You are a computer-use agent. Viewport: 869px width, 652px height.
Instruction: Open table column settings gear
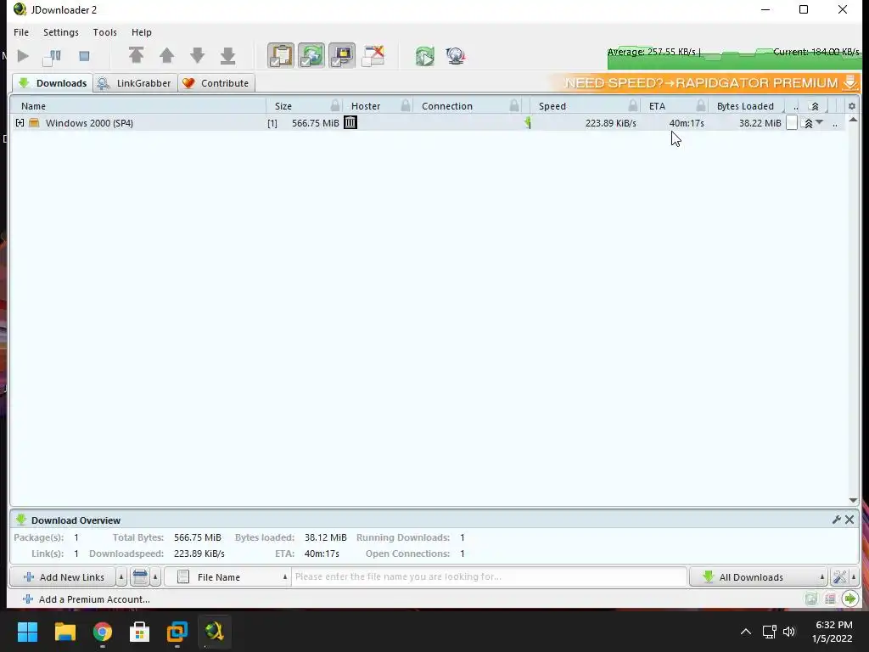coord(852,106)
